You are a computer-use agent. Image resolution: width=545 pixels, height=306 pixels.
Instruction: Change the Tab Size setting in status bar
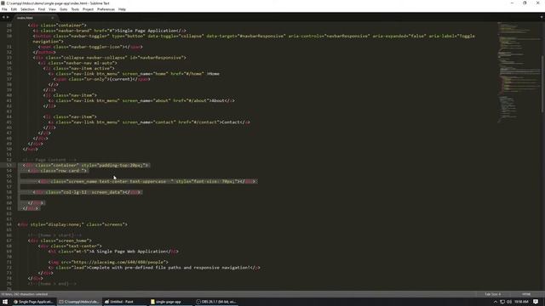(x=493, y=294)
